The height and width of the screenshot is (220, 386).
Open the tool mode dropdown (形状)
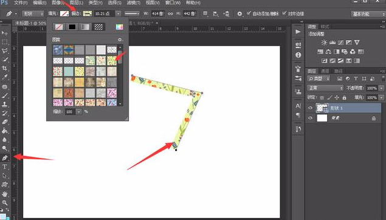pyautogui.click(x=33, y=14)
